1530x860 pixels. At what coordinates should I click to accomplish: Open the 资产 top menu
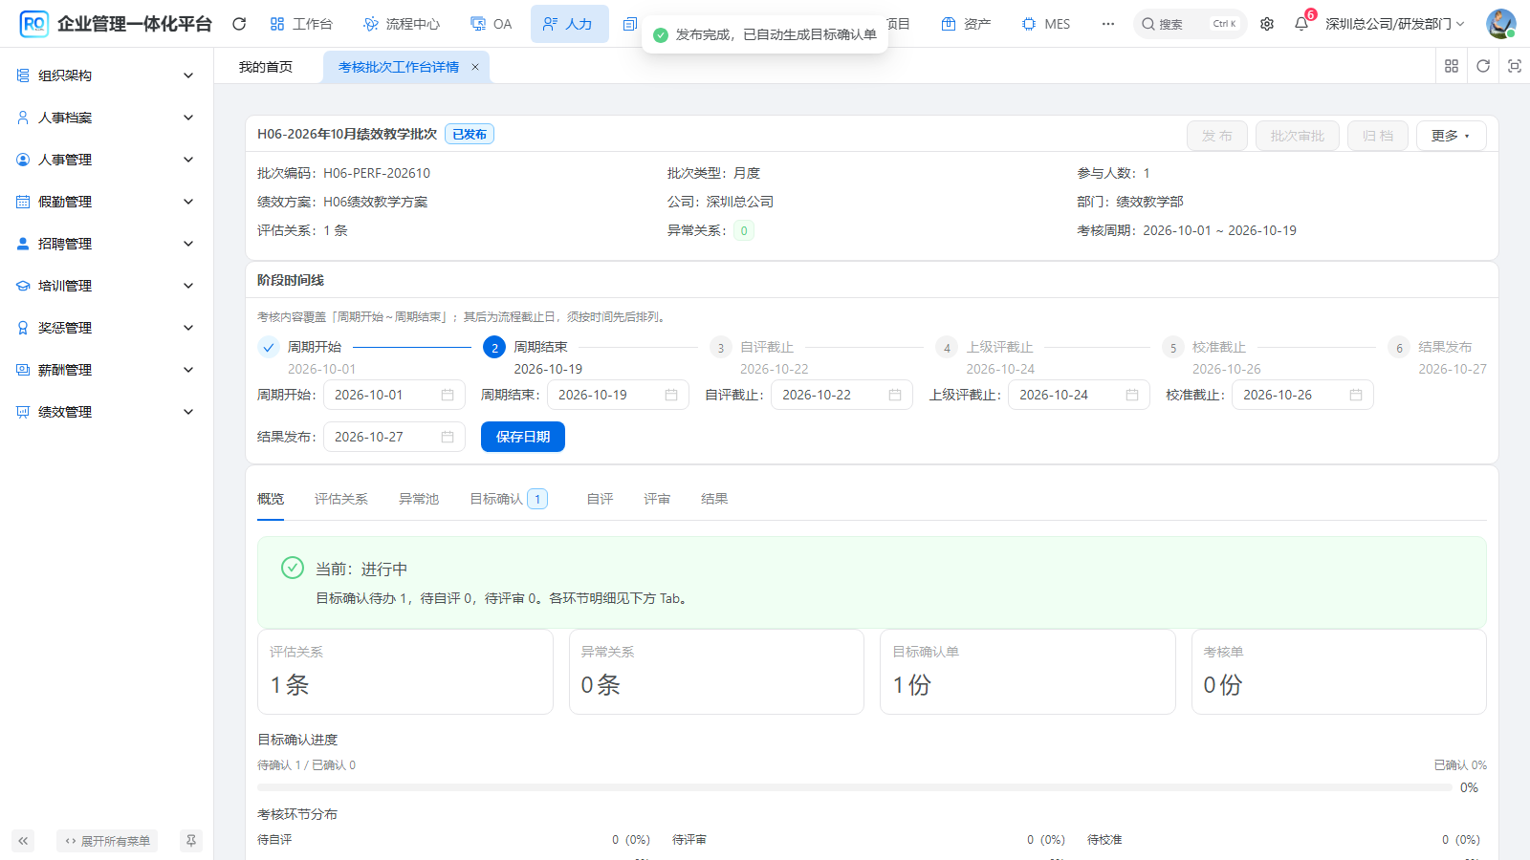tap(966, 24)
